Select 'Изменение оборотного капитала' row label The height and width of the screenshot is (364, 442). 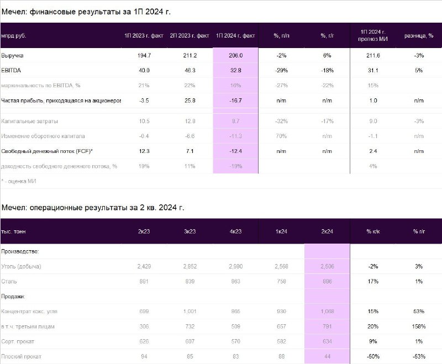[43, 136]
